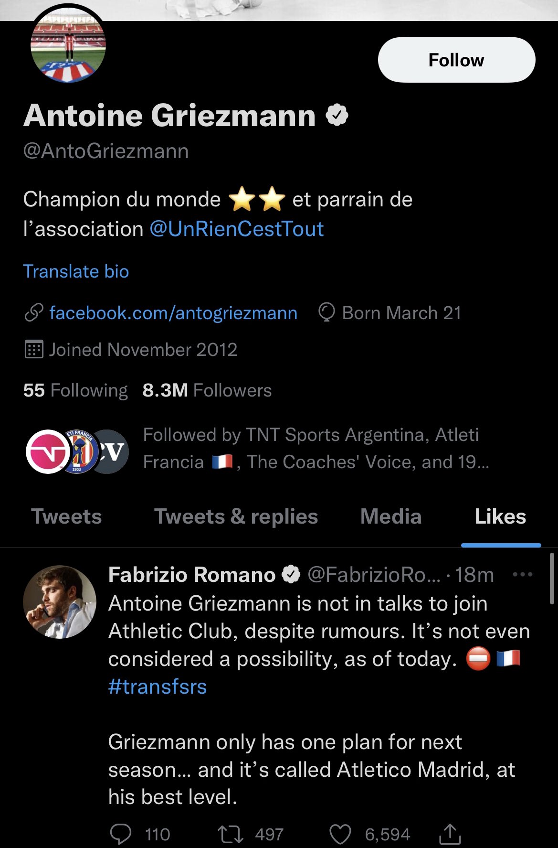Click Fabrizio Romano's verified checkmark
Image resolution: width=558 pixels, height=848 pixels.
click(x=291, y=574)
